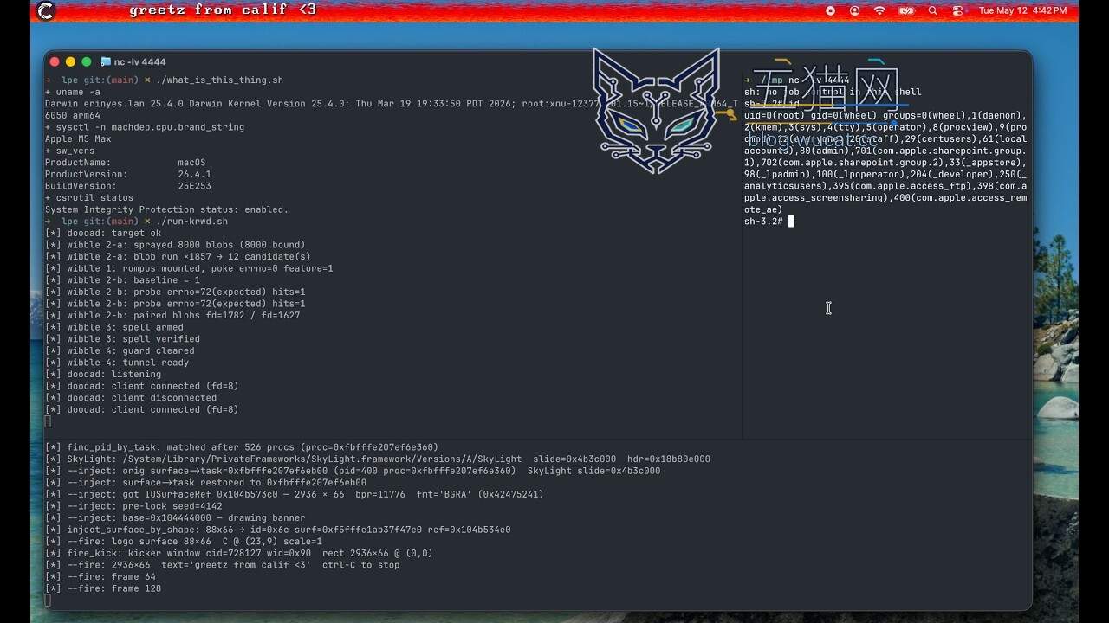
Task: Click the '--fire: frame 128' line
Action: coord(103,588)
